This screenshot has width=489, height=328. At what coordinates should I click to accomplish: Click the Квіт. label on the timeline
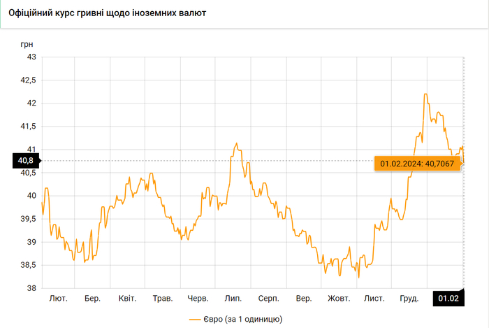pos(128,299)
